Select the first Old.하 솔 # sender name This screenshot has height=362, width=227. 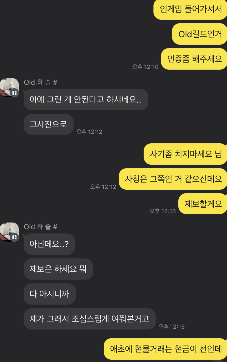click(x=41, y=82)
